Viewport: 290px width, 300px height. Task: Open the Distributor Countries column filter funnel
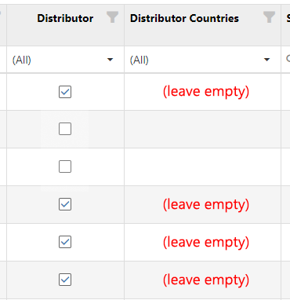click(269, 17)
